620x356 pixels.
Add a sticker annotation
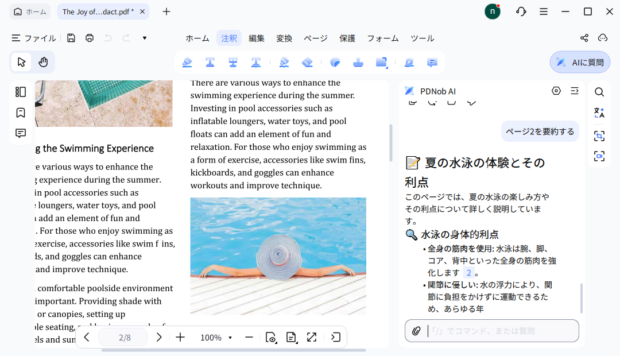click(335, 62)
